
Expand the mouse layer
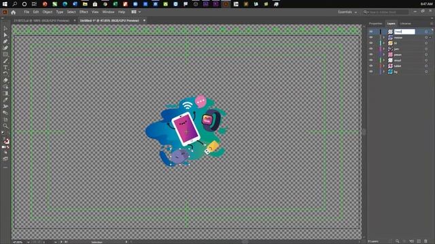384,37
